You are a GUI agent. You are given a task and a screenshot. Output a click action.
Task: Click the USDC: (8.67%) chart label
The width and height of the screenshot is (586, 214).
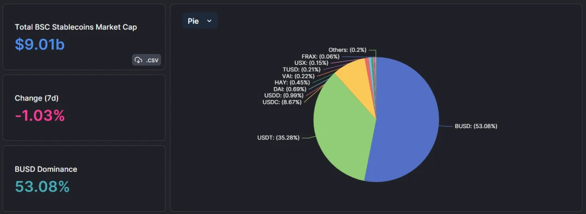click(282, 102)
